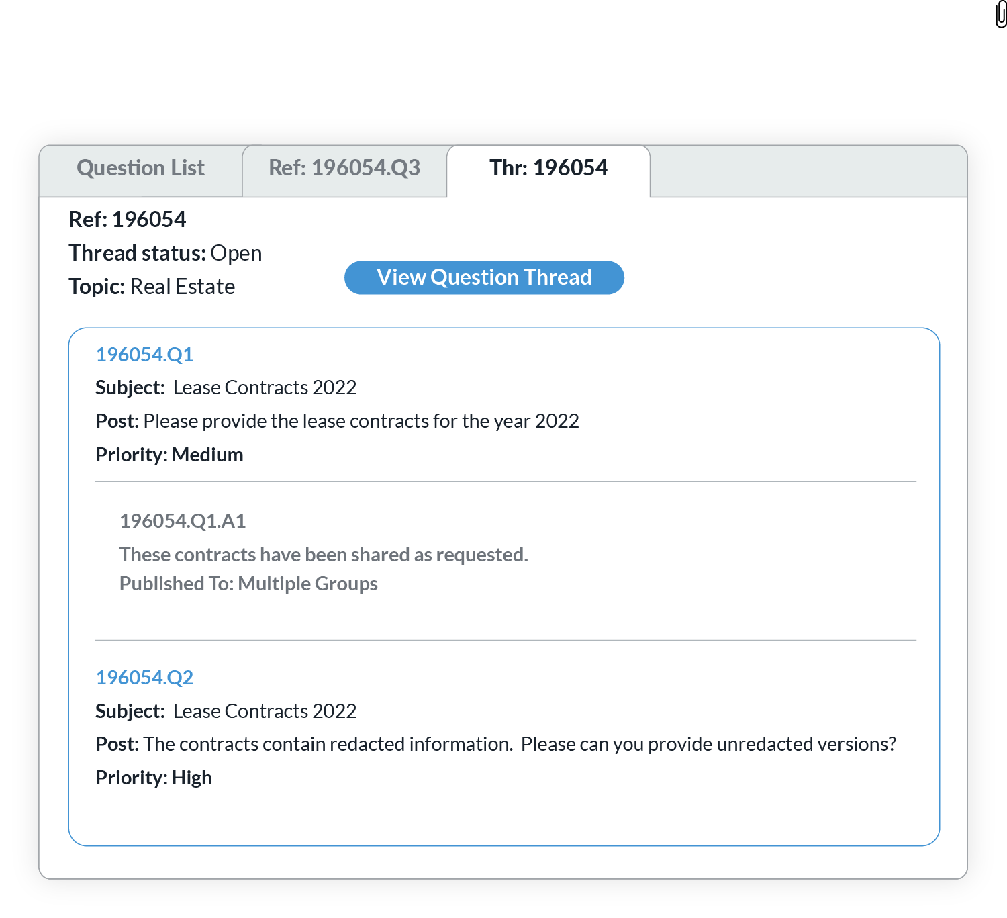
Task: Click the divider line above question 196054.Q2
Action: coord(506,641)
